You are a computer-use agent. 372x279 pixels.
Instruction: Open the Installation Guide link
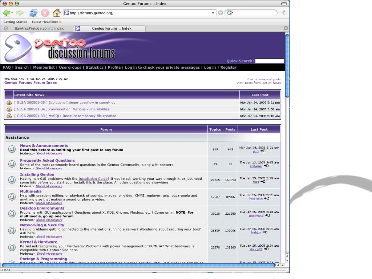(93, 179)
